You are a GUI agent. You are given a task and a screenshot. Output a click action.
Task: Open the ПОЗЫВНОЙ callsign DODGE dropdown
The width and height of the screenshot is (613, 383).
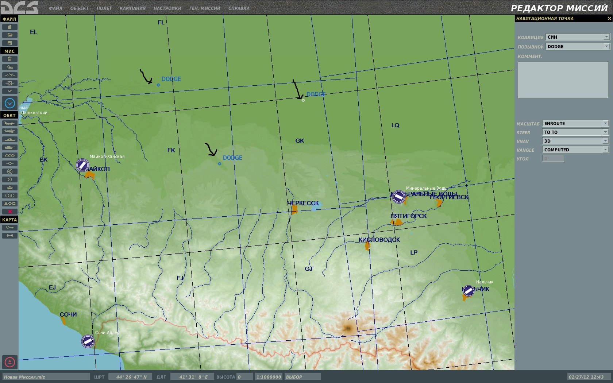coord(578,46)
